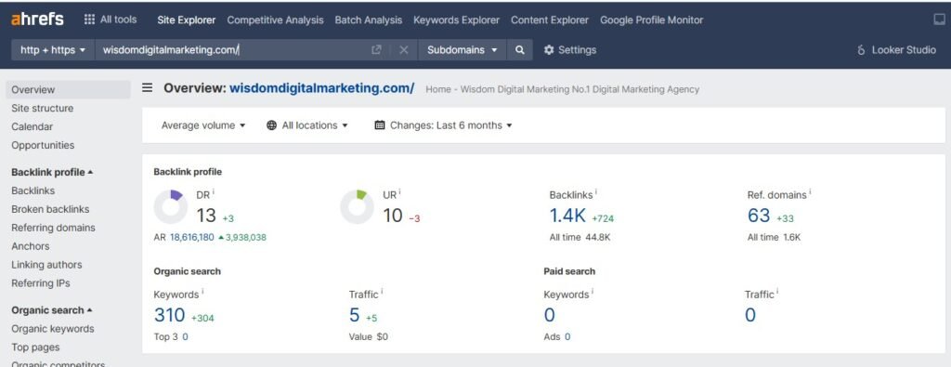This screenshot has height=367, width=951.
Task: Open Backlinks report in sidebar
Action: (x=33, y=190)
